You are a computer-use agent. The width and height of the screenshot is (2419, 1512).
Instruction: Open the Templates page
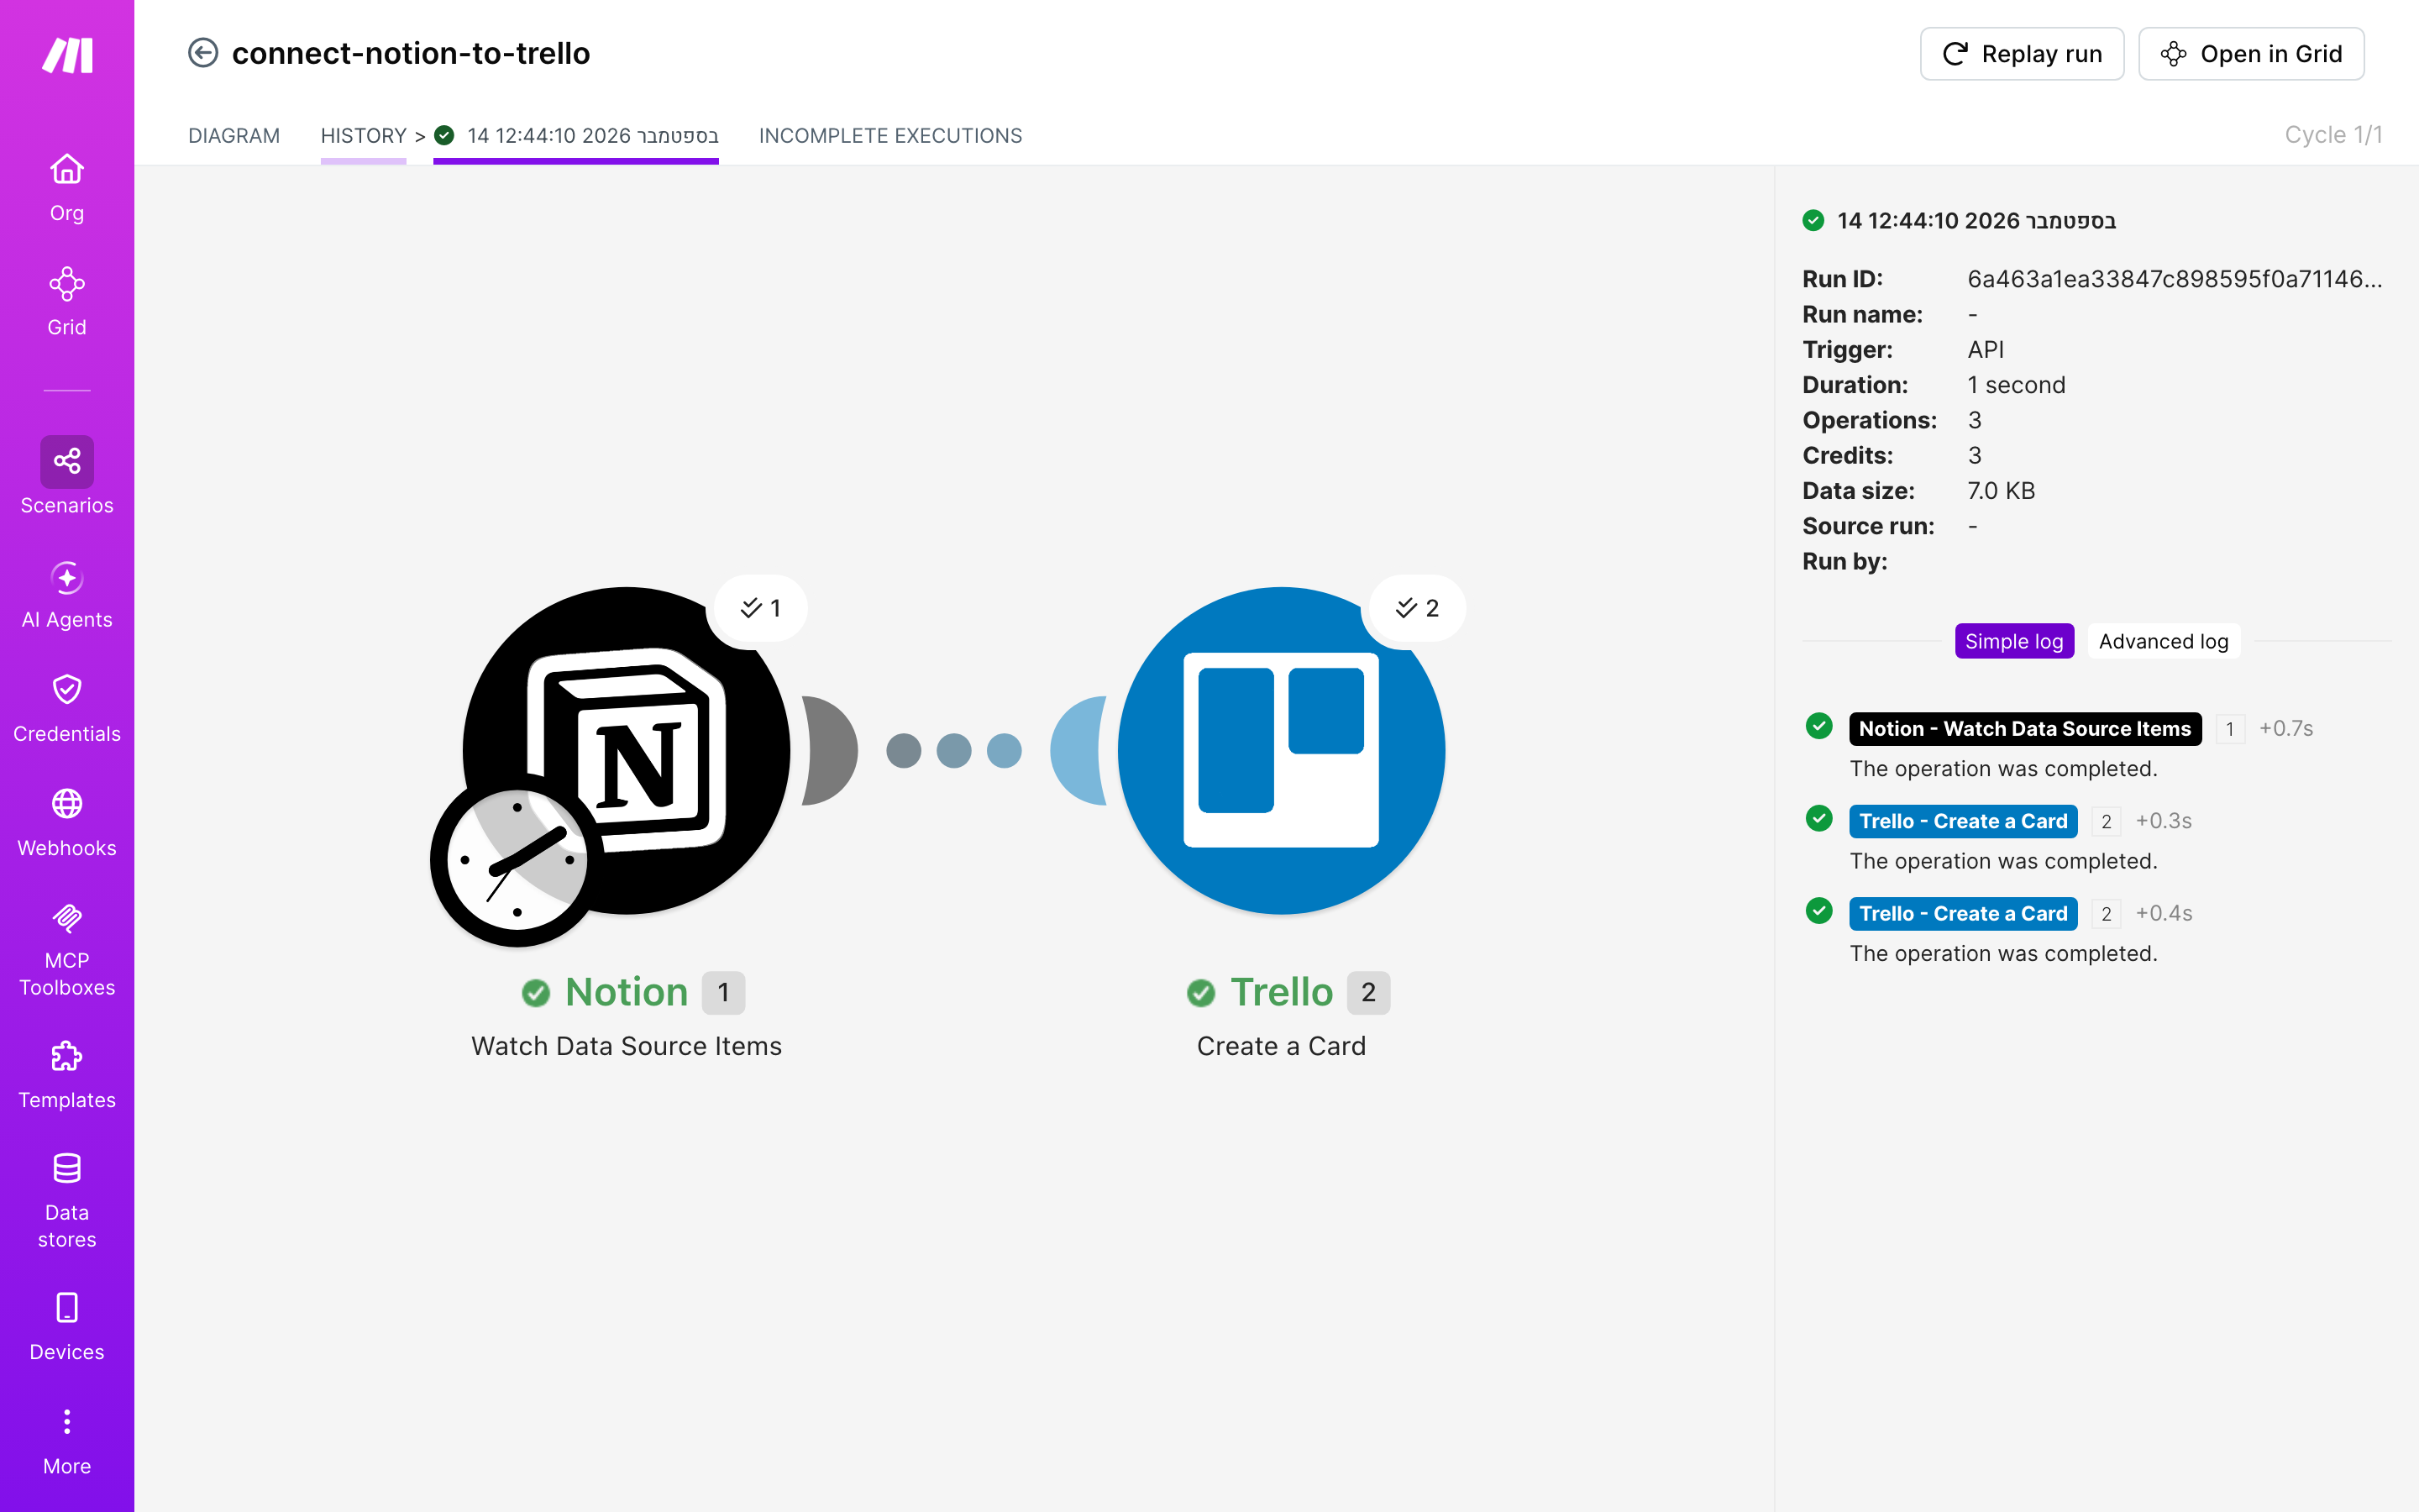pos(67,1074)
